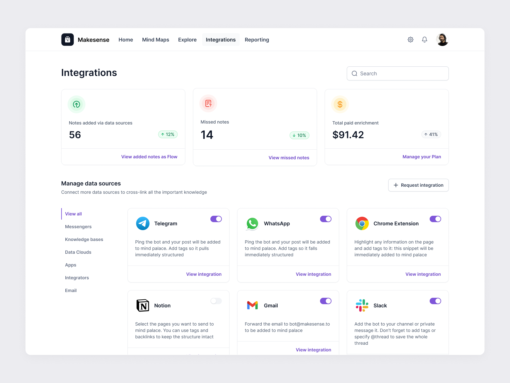Click the Gmail integration icon

click(x=252, y=305)
